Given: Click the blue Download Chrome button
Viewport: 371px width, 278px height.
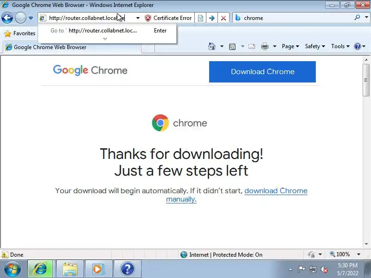Looking at the screenshot, I should pyautogui.click(x=262, y=72).
